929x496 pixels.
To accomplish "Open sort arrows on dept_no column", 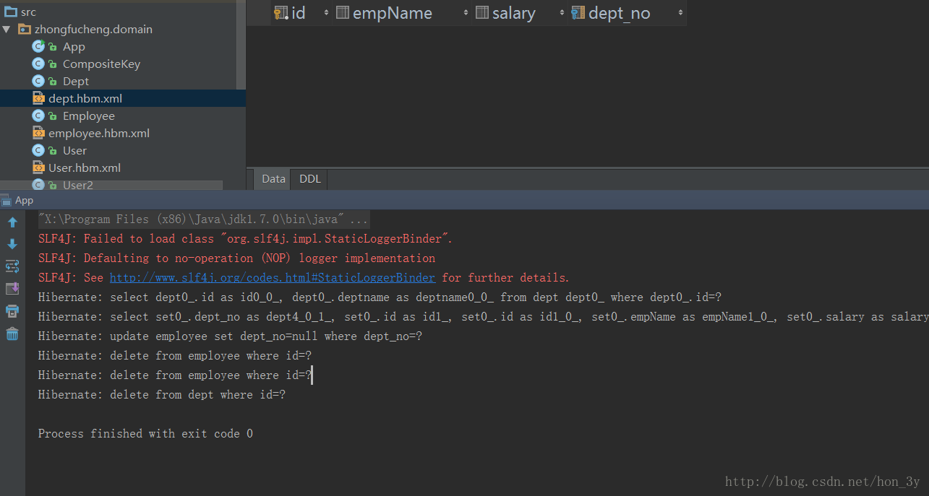I will (x=680, y=13).
